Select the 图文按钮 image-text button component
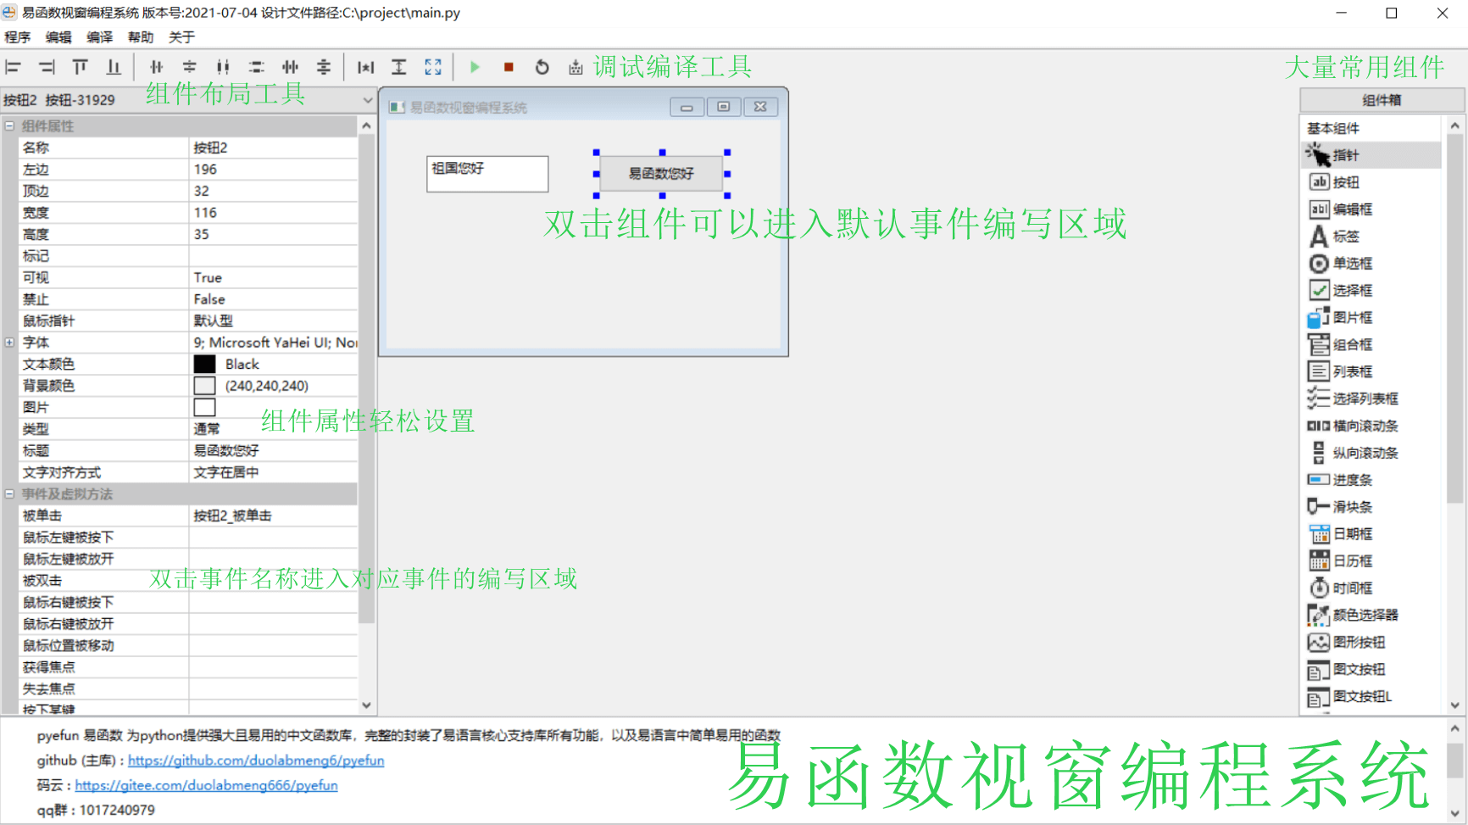The image size is (1468, 825). click(x=1371, y=669)
